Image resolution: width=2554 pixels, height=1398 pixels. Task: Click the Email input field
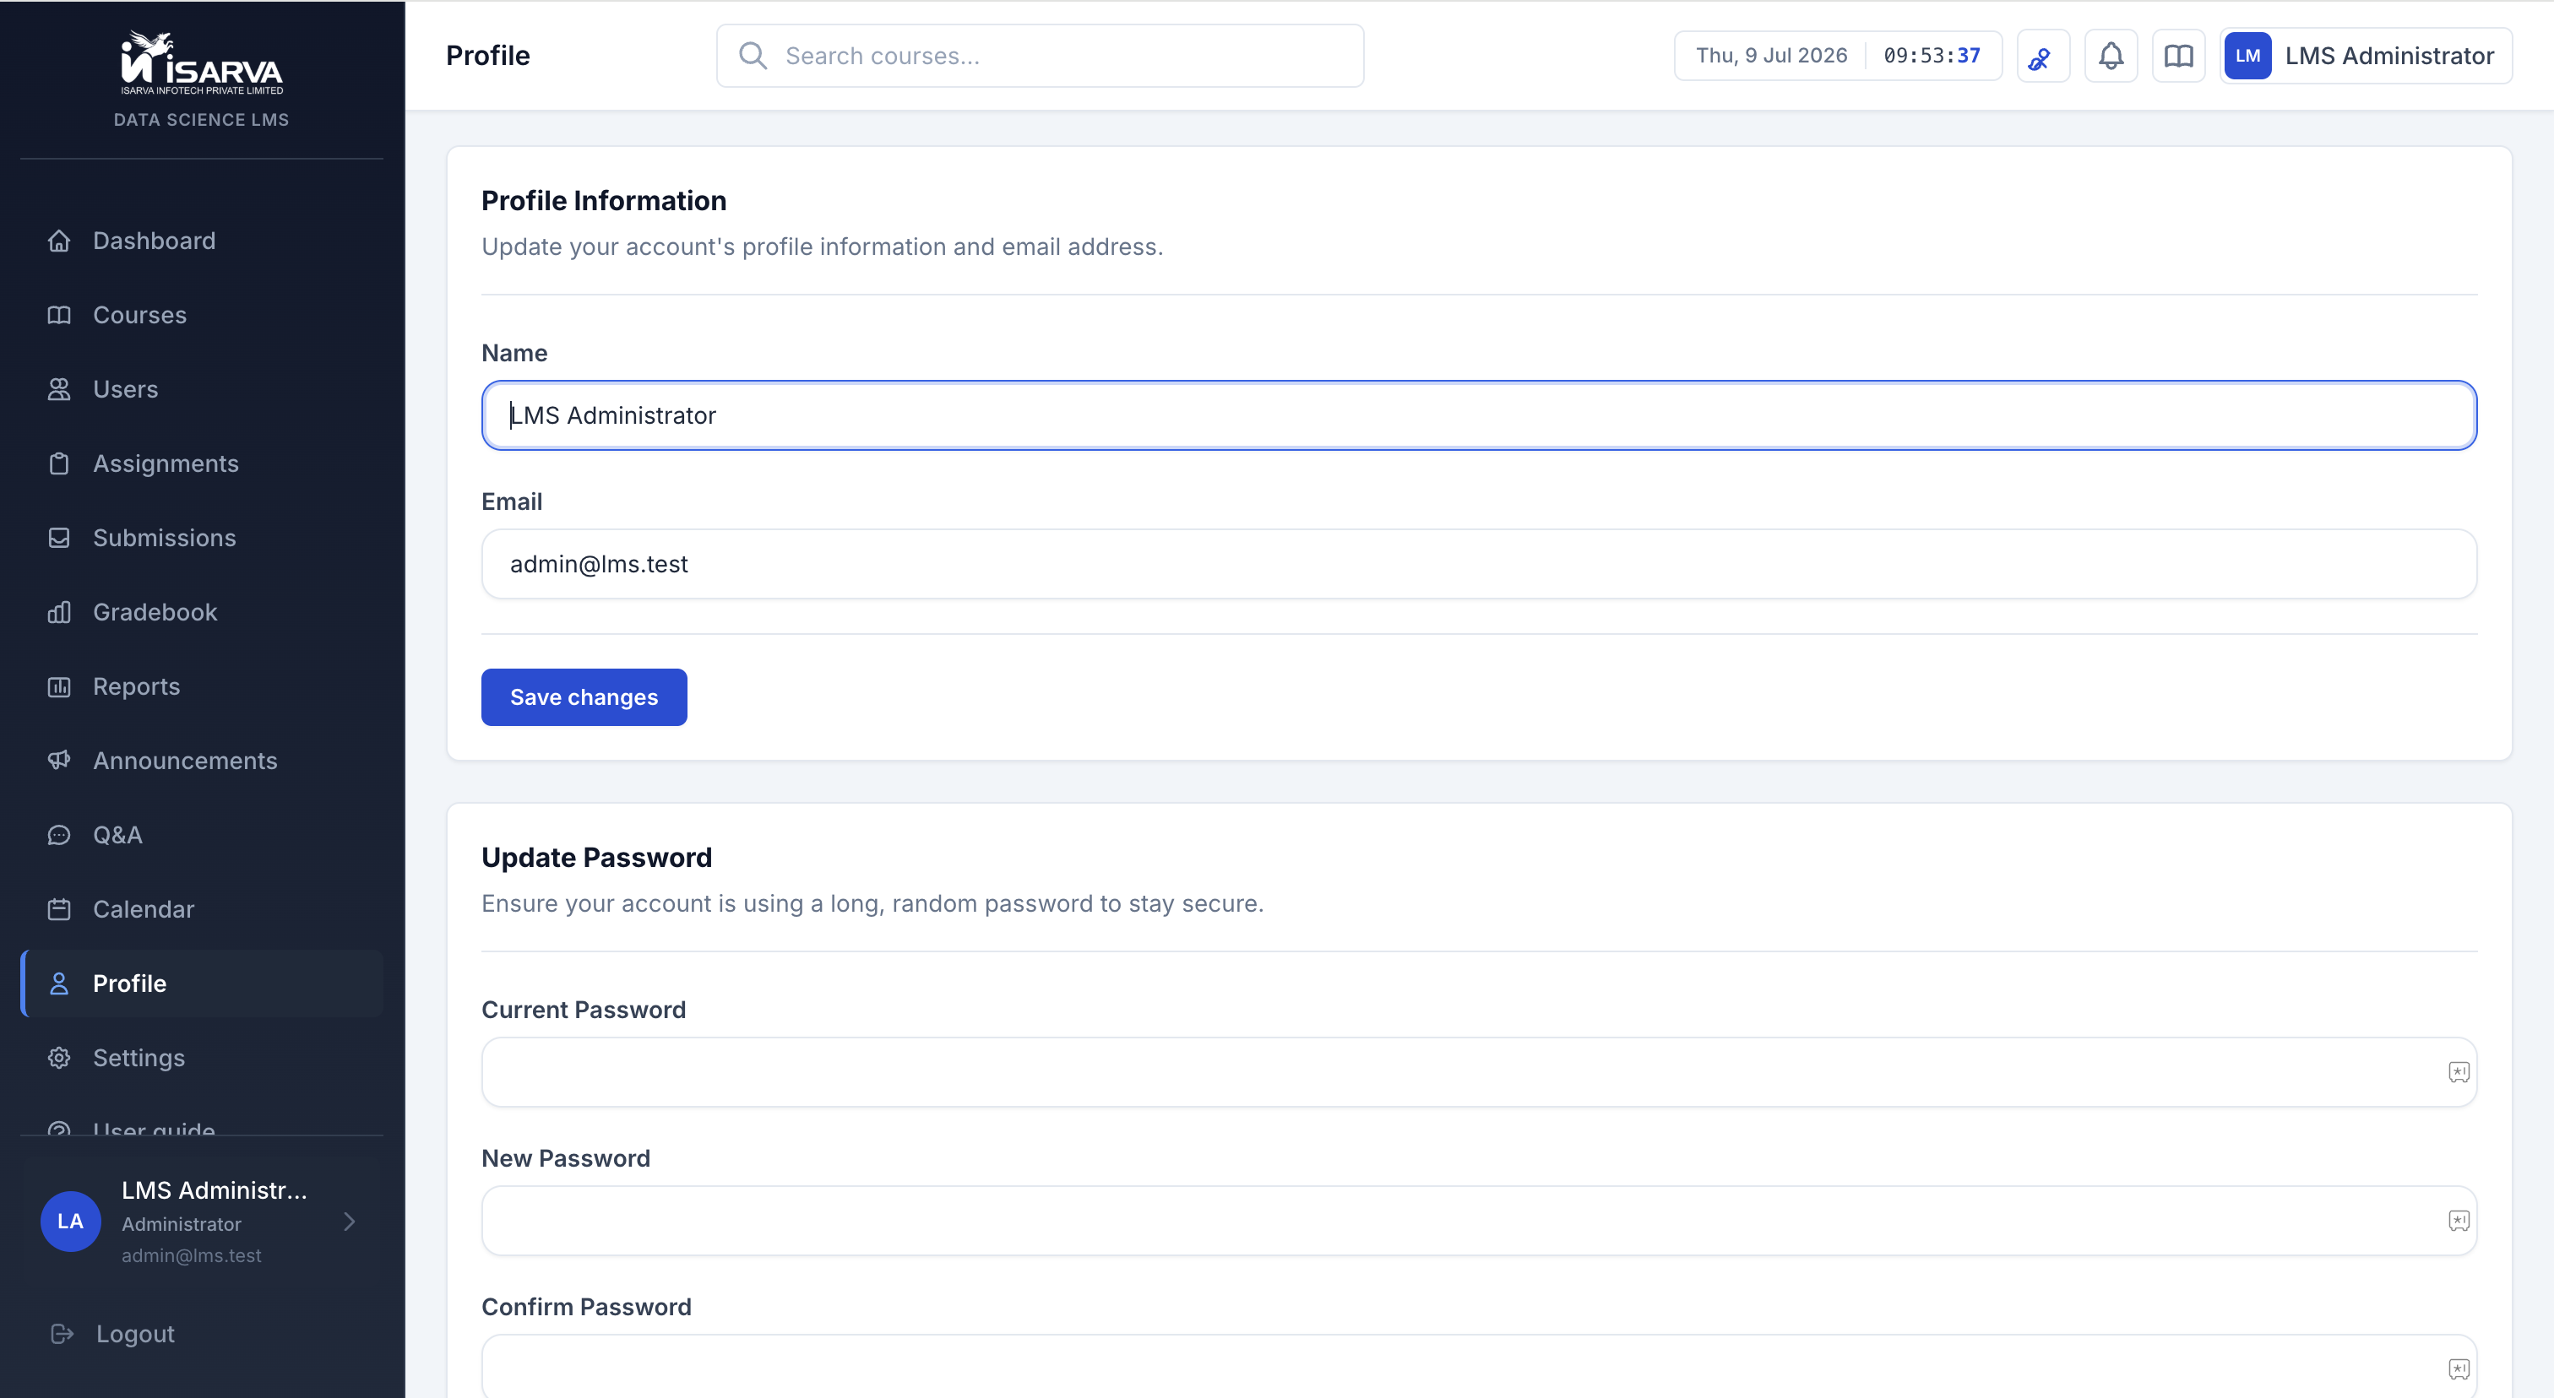point(1479,564)
